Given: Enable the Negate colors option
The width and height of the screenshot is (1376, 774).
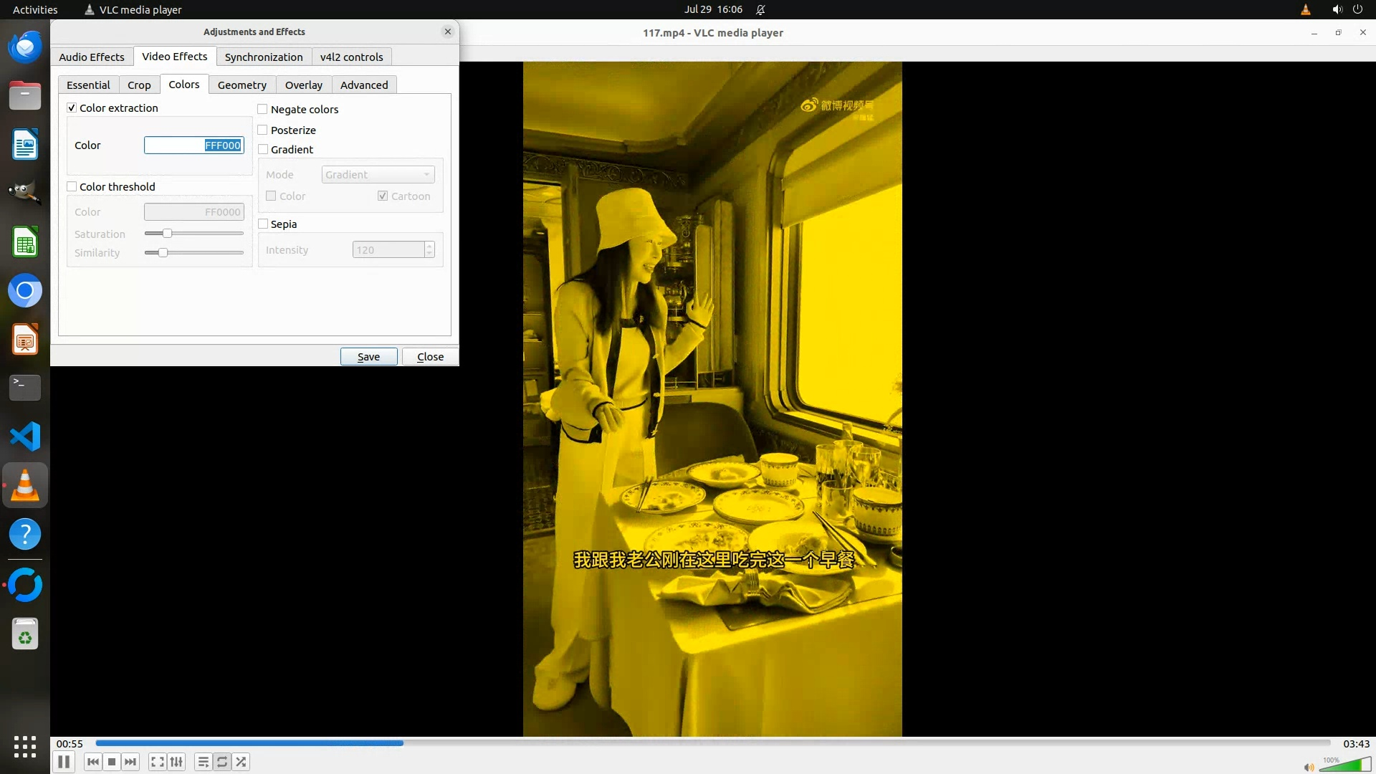Looking at the screenshot, I should coord(262,110).
